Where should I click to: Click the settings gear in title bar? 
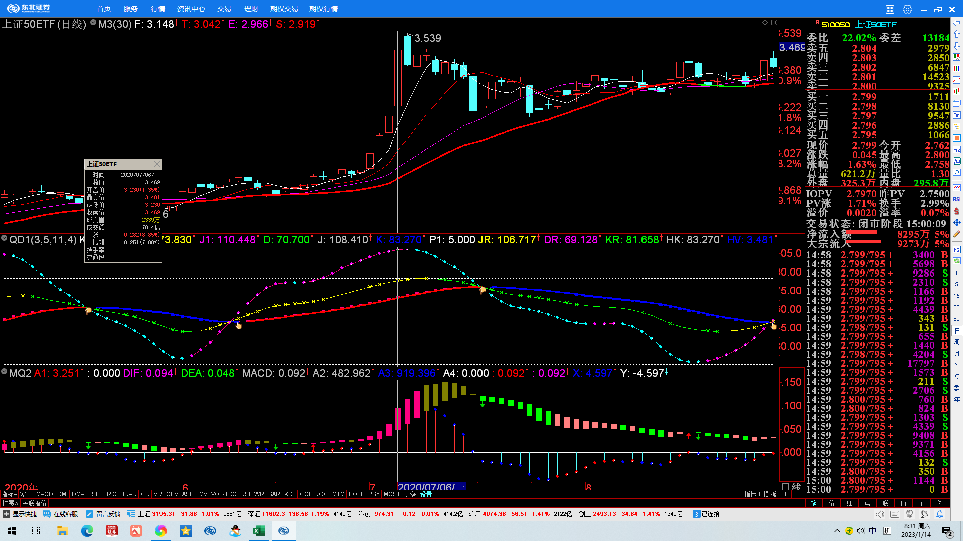tap(907, 9)
